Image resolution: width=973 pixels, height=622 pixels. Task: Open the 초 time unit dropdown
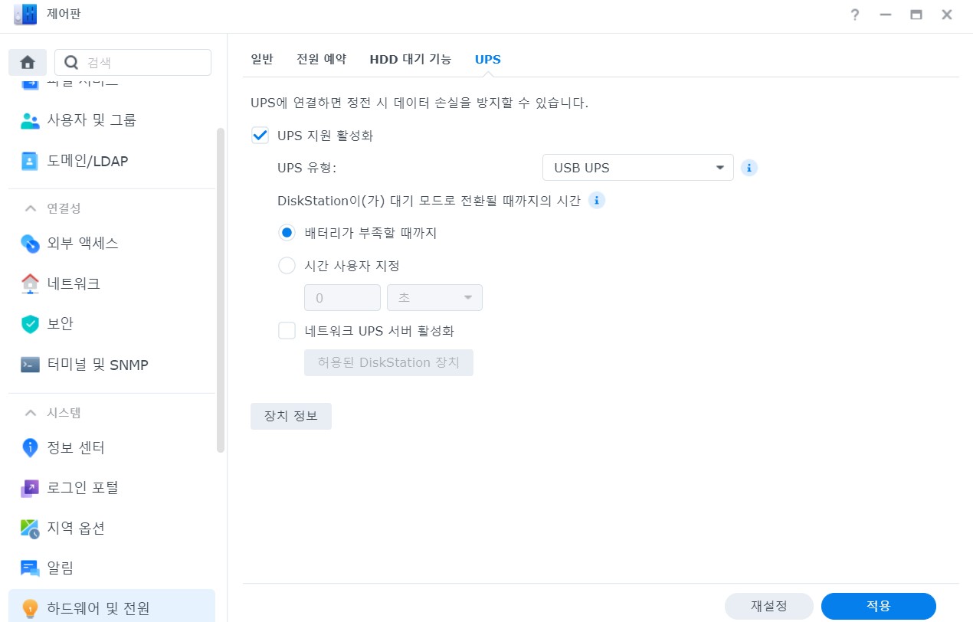435,298
